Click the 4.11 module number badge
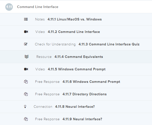This screenshot has width=152, height=125. click(x=9, y=7)
